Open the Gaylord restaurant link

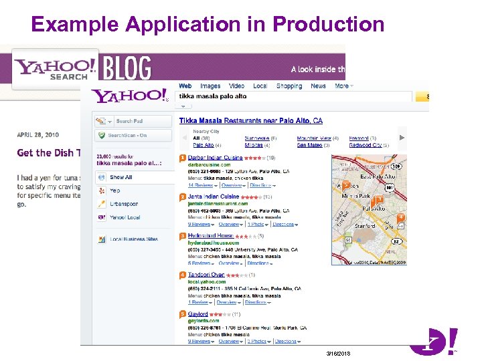[197, 314]
